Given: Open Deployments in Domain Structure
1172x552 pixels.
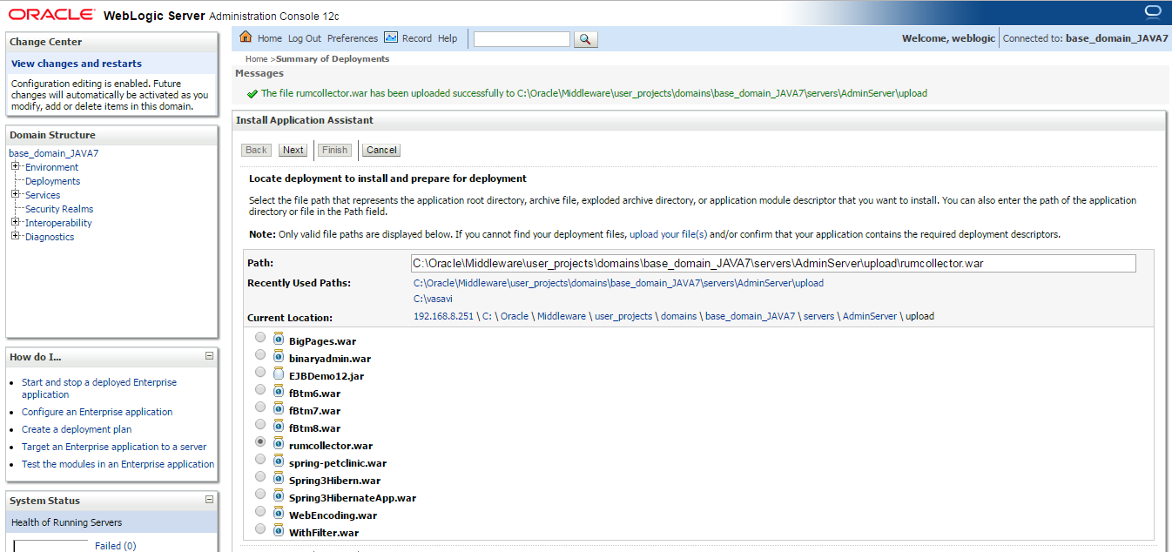Looking at the screenshot, I should tap(52, 181).
